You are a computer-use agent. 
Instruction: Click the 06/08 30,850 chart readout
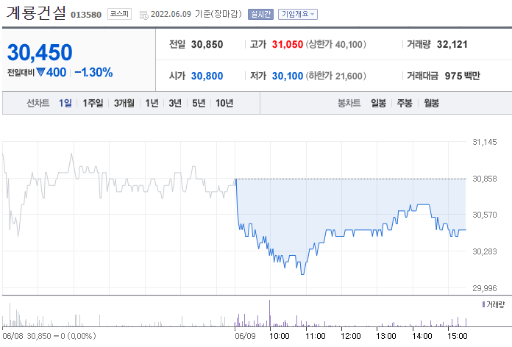pyautogui.click(x=49, y=336)
